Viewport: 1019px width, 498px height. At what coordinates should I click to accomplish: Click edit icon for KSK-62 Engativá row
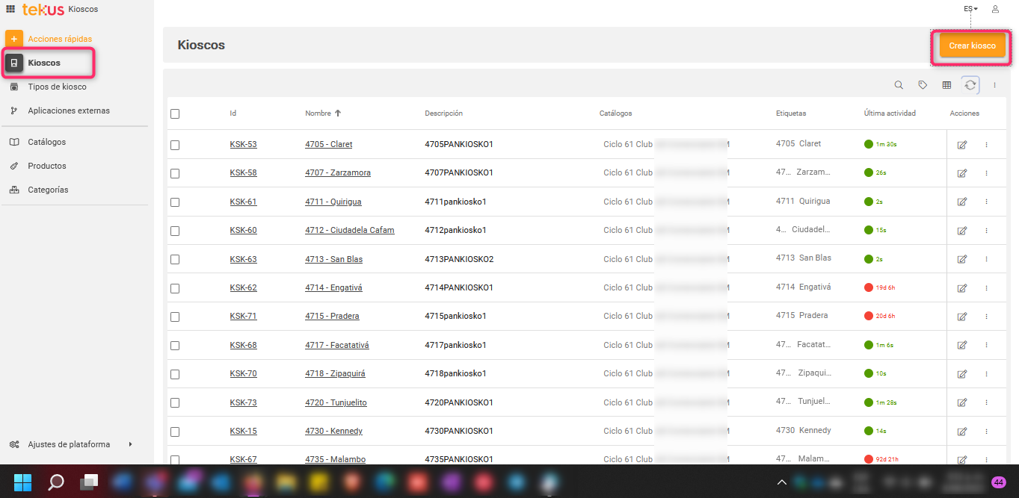pos(962,288)
